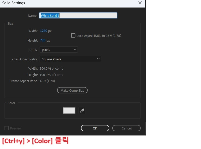This screenshot has height=149, width=201.
Task: Close the Solid Settings dialog
Action: tap(140, 3)
